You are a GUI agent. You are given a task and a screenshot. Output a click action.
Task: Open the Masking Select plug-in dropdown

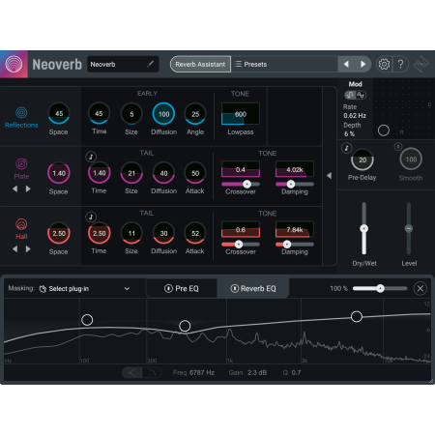pyautogui.click(x=85, y=288)
